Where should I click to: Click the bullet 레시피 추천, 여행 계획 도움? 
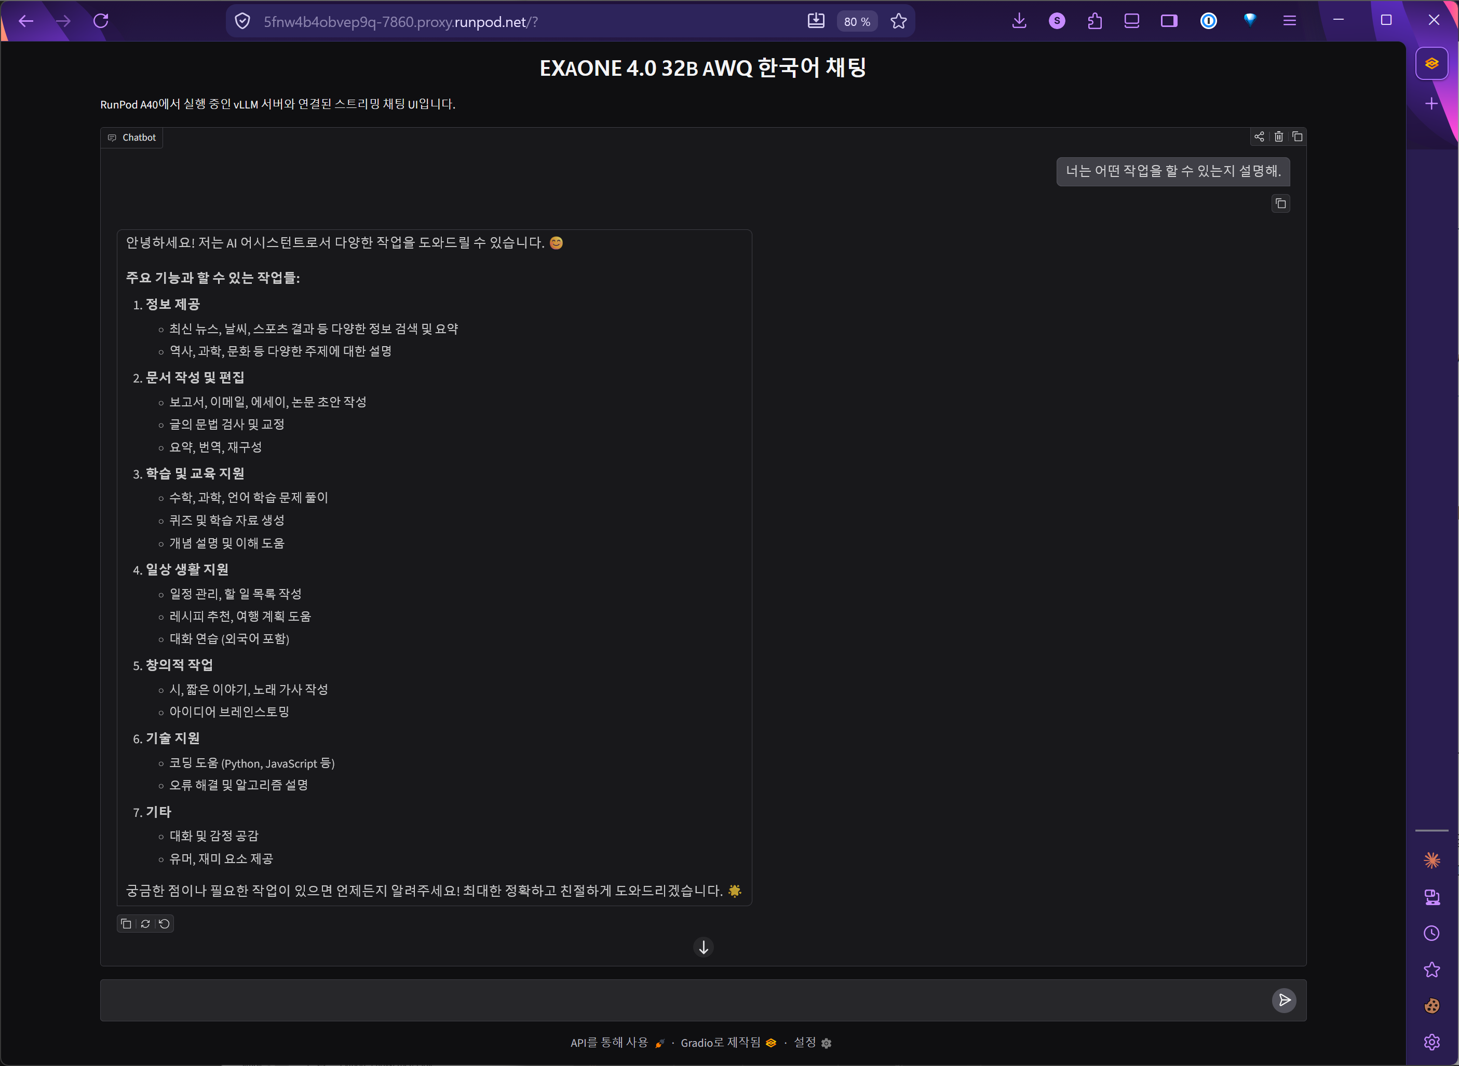click(240, 616)
